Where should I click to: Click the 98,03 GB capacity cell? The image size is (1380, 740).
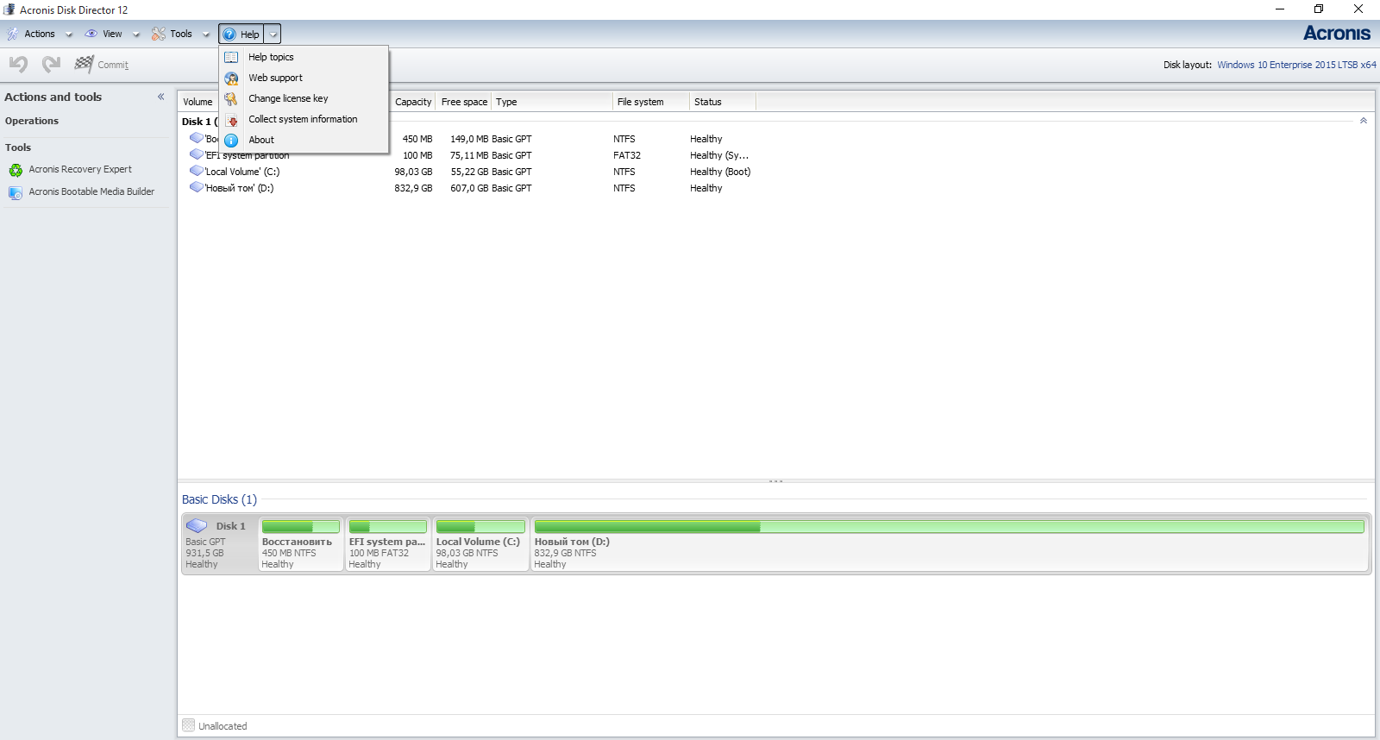coord(413,172)
